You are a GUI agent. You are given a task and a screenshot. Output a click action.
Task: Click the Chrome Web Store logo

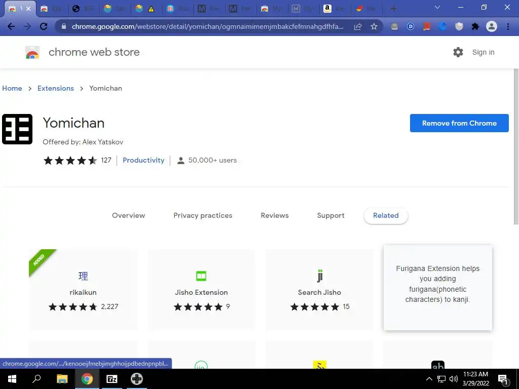[x=32, y=52]
